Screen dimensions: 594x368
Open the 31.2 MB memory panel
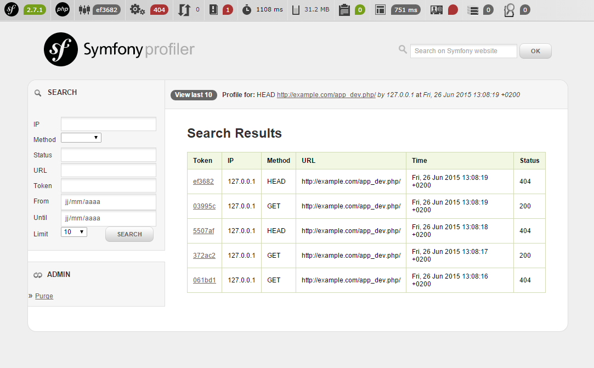coord(316,9)
